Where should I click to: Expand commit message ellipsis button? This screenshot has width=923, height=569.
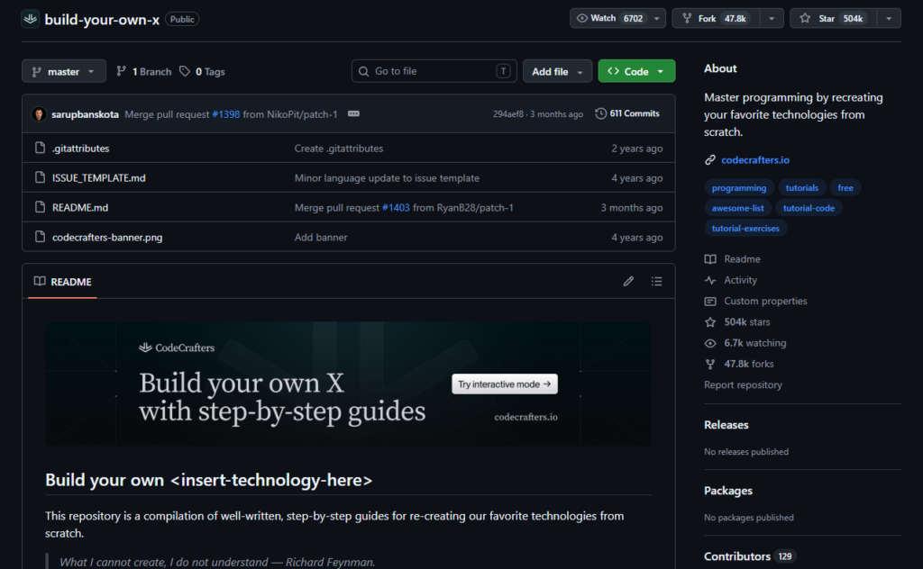353,113
